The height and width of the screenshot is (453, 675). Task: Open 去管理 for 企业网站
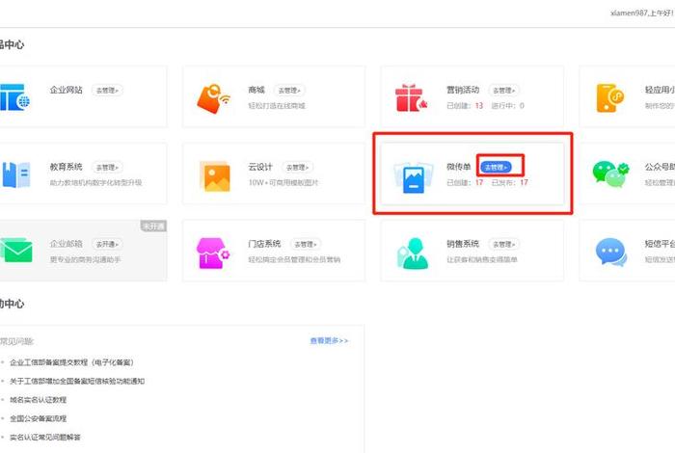[107, 91]
